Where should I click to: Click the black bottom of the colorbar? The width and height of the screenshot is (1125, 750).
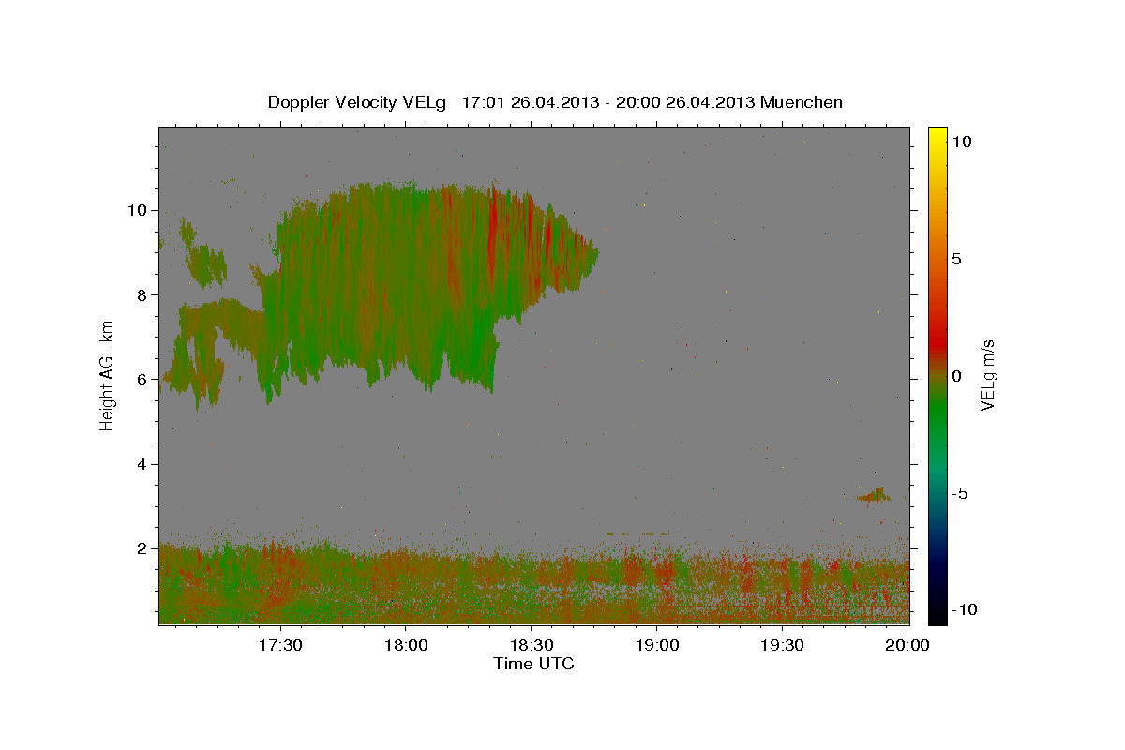pos(937,614)
